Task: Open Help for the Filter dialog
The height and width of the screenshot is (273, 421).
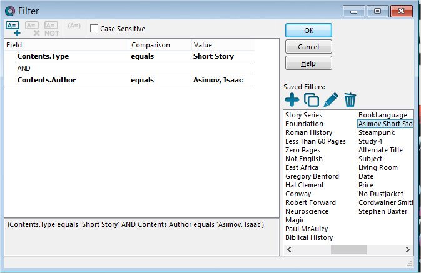Action: (x=308, y=63)
